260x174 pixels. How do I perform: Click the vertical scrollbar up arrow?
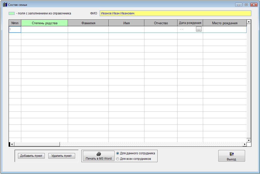click(249, 22)
